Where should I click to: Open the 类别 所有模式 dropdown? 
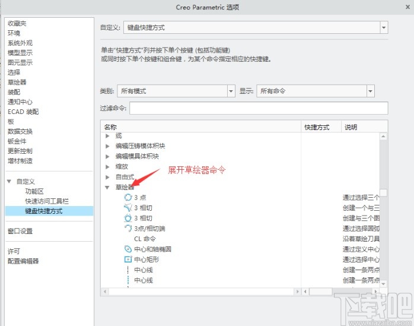pyautogui.click(x=231, y=91)
